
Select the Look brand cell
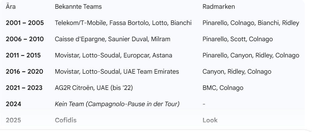(x=210, y=120)
